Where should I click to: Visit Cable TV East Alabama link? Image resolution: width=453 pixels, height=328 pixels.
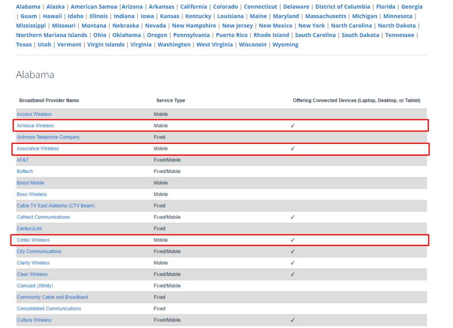(56, 206)
